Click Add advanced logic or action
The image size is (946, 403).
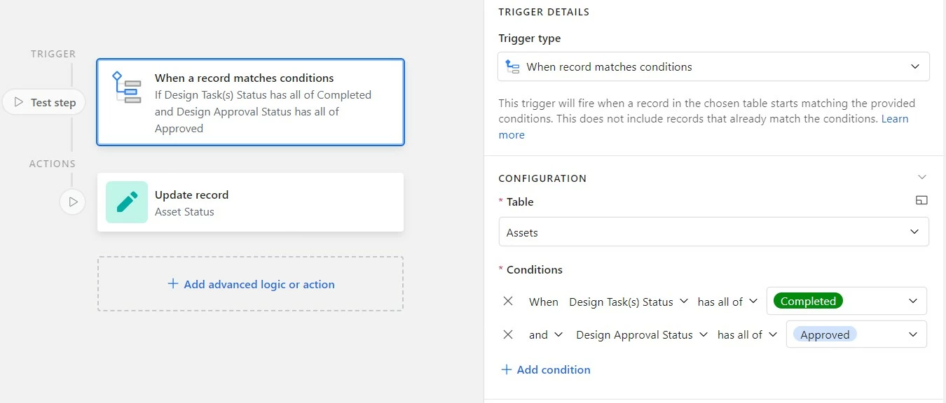[259, 284]
